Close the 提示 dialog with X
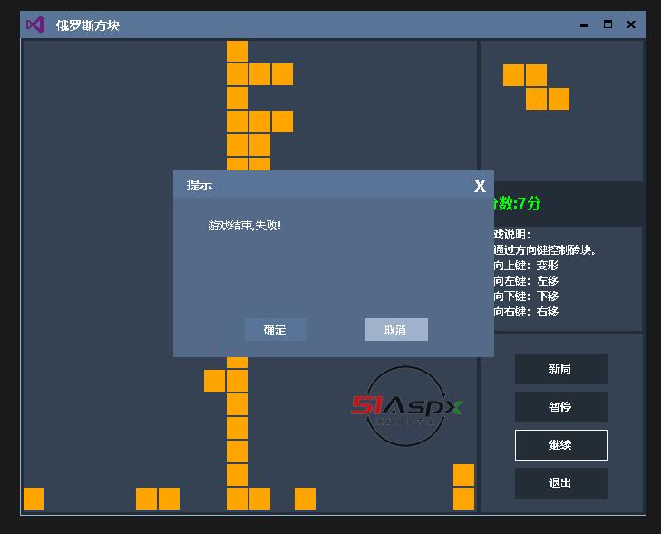Screen dimensions: 661x534 tap(480, 186)
